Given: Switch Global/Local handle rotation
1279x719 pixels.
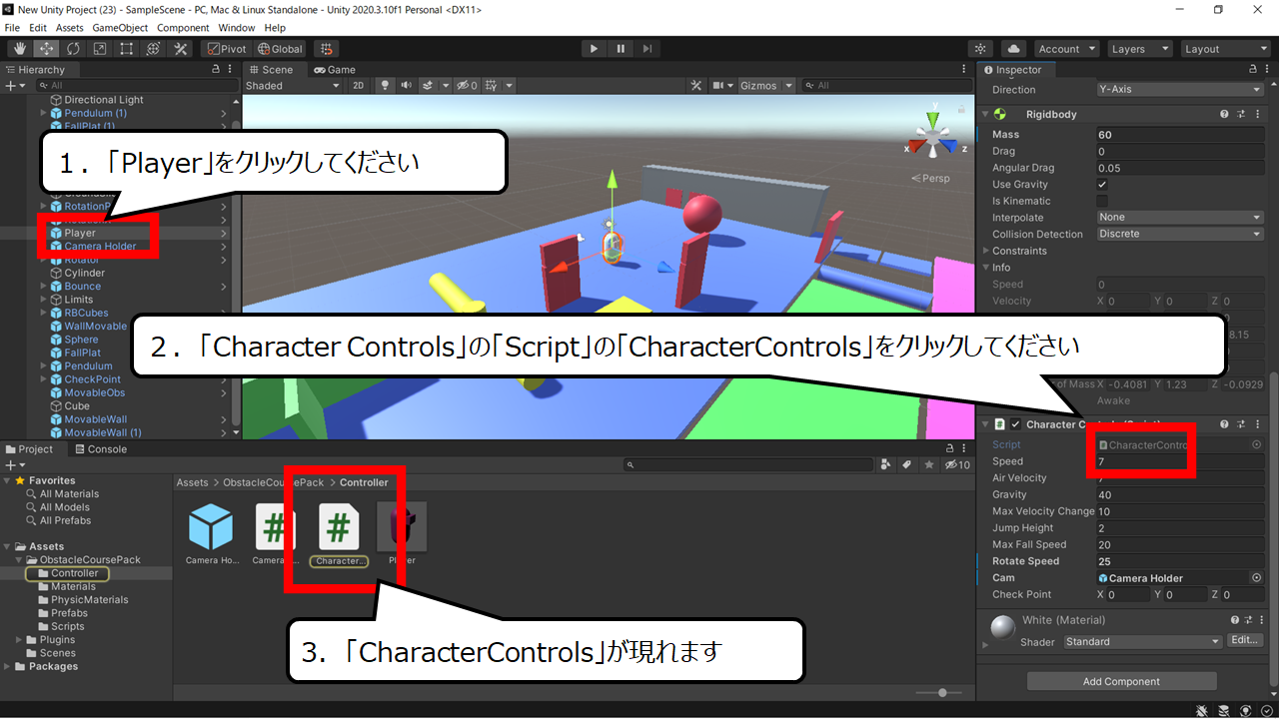Looking at the screenshot, I should pos(279,48).
